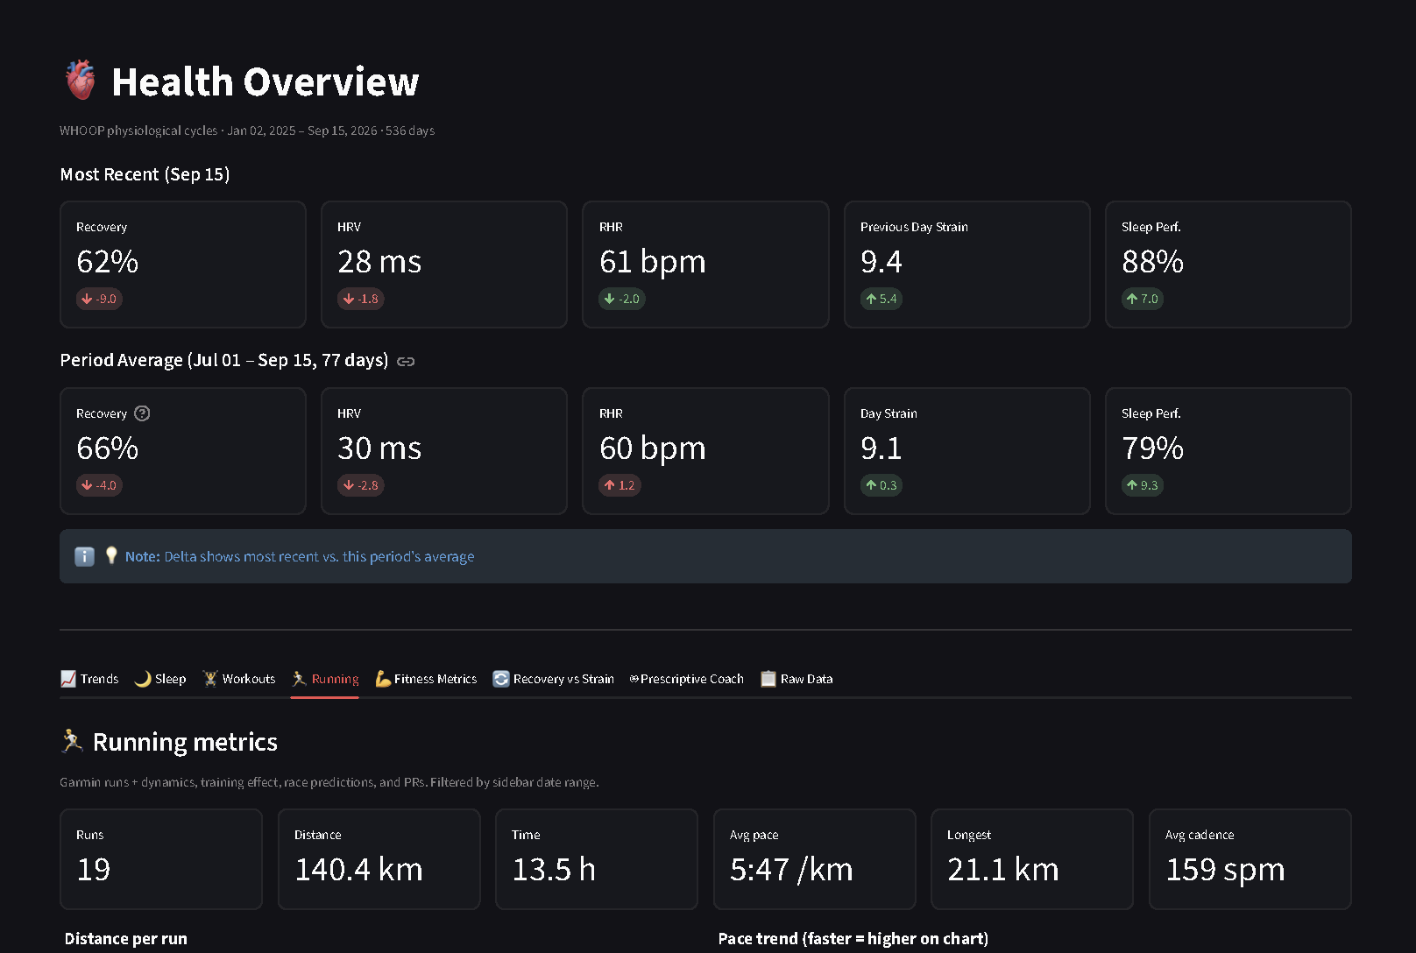This screenshot has width=1416, height=953.
Task: Switch to the Trends tab
Action: 89,679
